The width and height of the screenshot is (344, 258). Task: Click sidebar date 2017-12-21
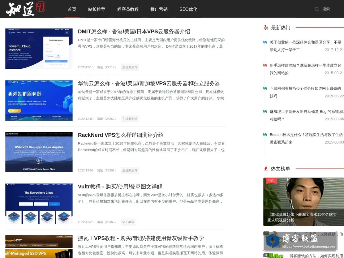[x=334, y=50]
